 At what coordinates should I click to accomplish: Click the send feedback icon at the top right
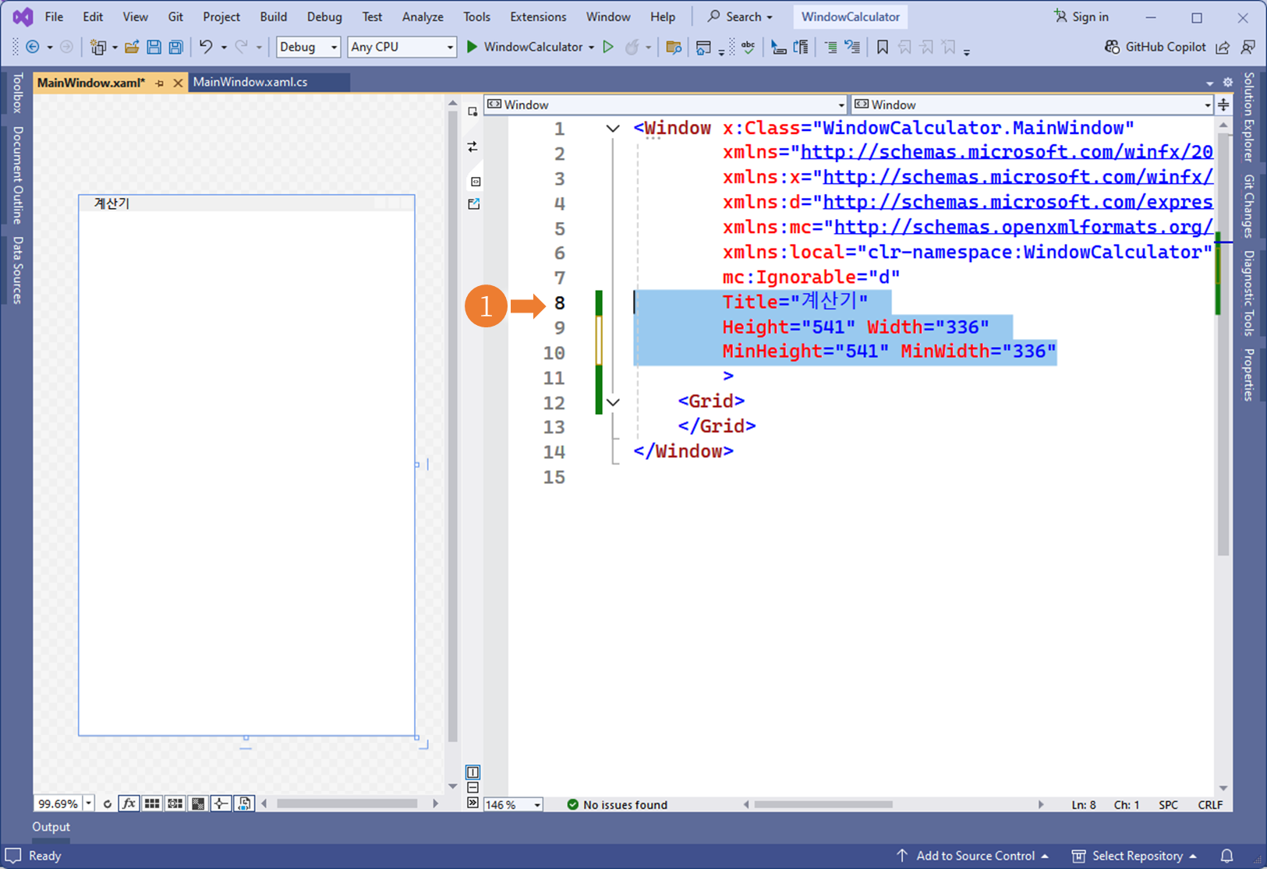(x=1248, y=47)
